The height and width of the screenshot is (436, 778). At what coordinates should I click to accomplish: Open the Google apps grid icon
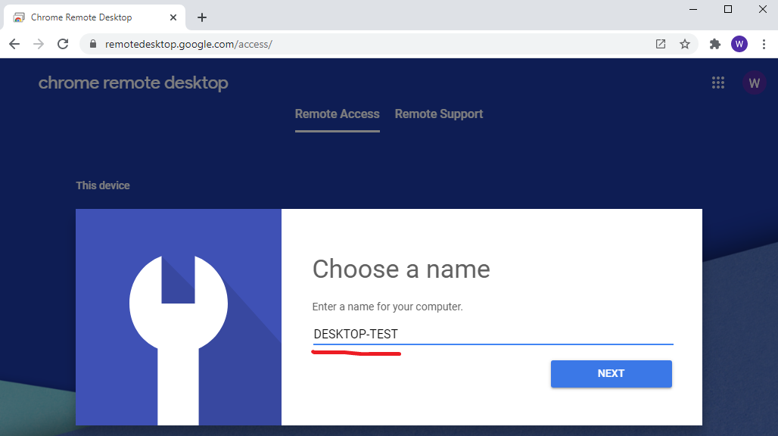718,83
